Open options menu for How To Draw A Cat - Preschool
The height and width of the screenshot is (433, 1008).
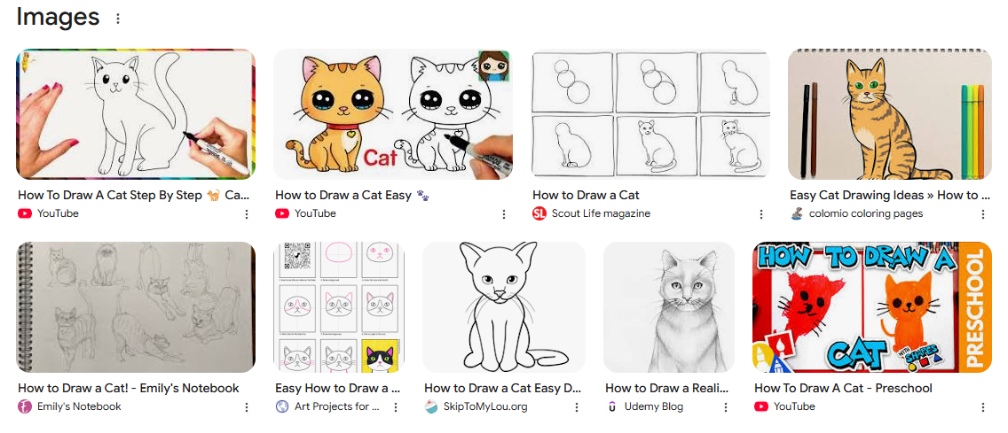point(983,407)
